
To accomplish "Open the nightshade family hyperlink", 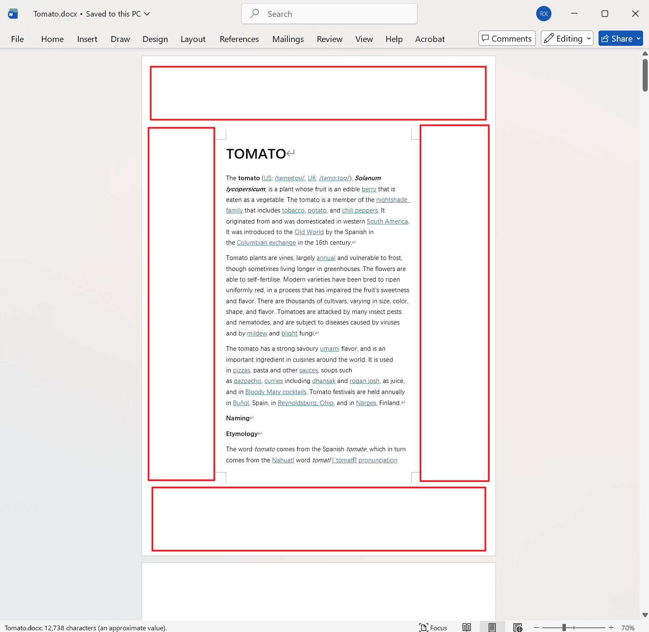I will (x=392, y=199).
